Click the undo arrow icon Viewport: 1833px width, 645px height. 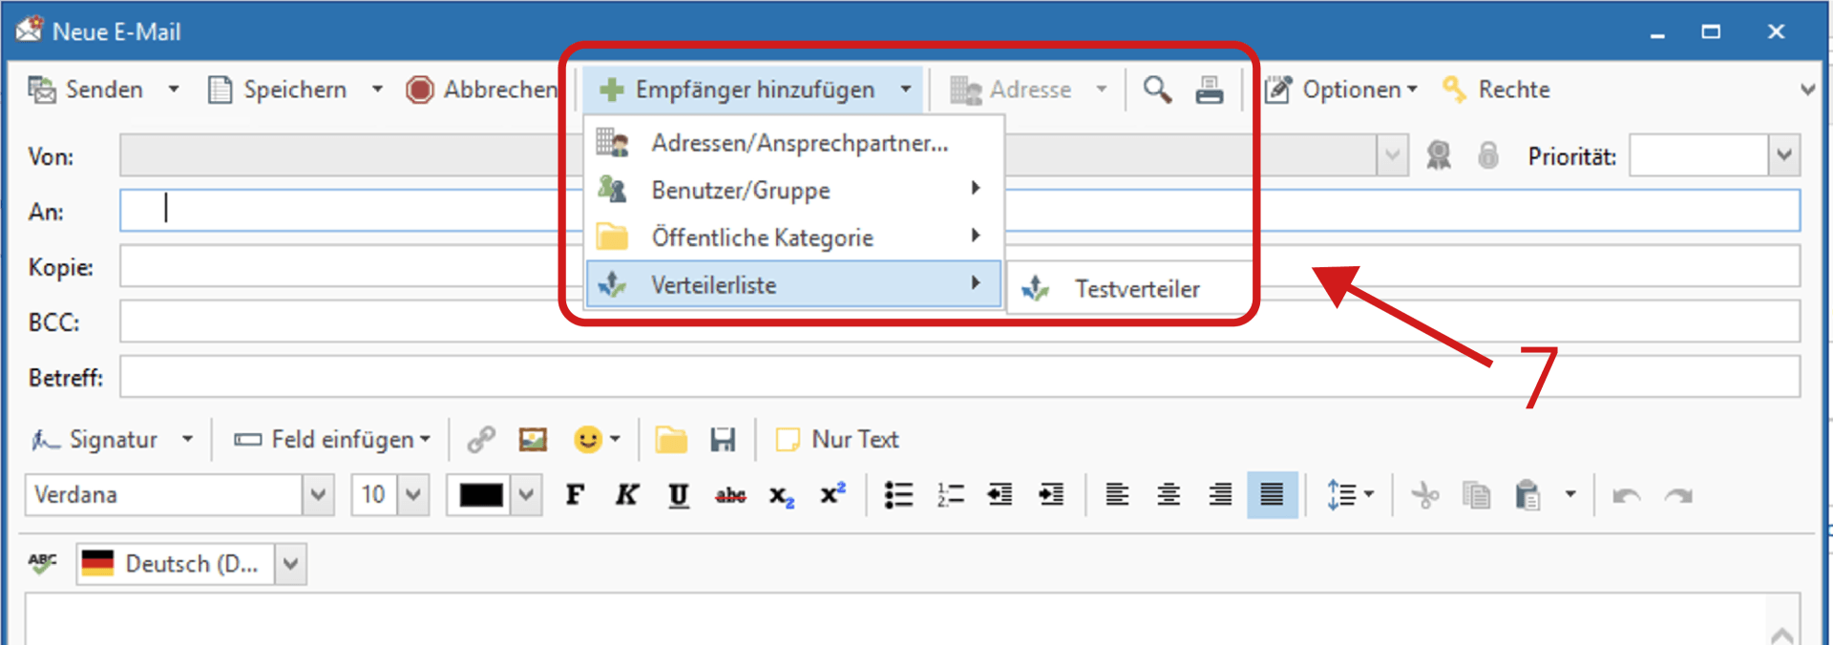[1627, 495]
